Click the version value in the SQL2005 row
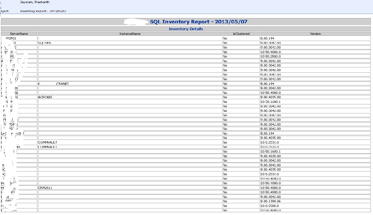Screen dimensions: 373x215 (271, 43)
